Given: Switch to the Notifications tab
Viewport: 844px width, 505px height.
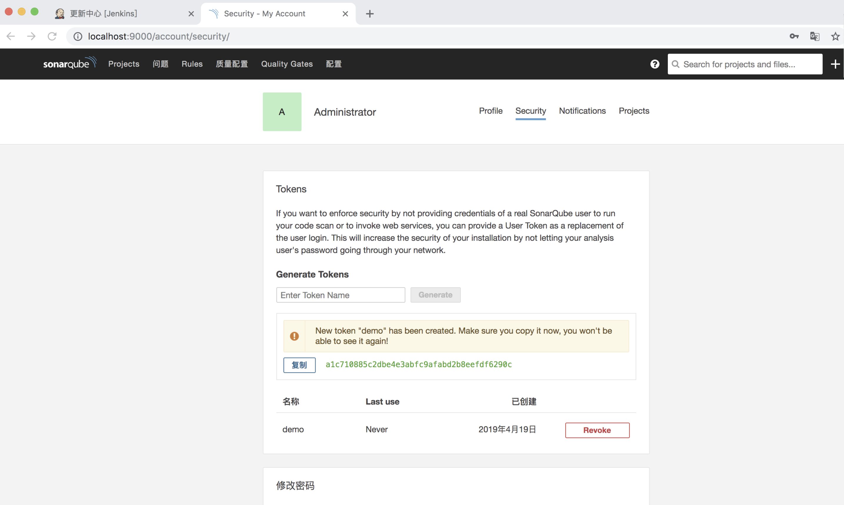Looking at the screenshot, I should click(x=582, y=111).
